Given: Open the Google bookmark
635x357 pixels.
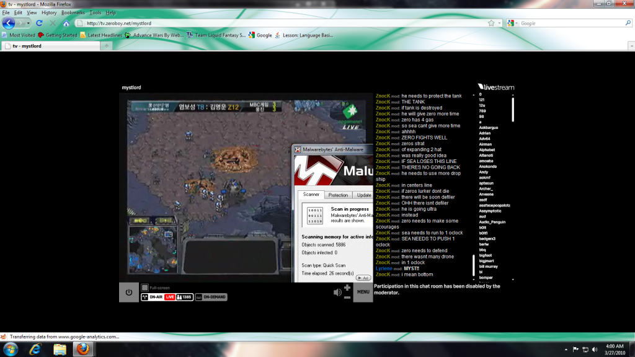Looking at the screenshot, I should click(260, 35).
